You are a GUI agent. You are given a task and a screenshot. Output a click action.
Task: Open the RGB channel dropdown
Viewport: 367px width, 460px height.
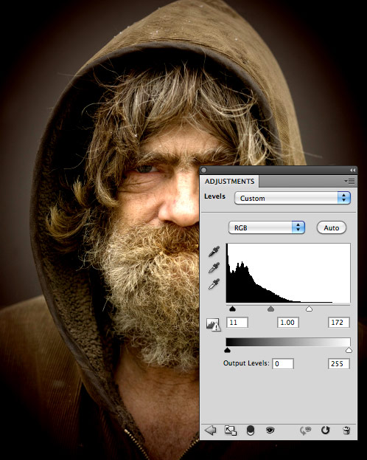pos(267,227)
